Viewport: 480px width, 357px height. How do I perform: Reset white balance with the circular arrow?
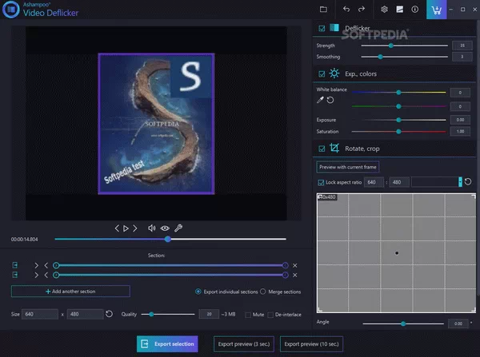[x=330, y=100]
